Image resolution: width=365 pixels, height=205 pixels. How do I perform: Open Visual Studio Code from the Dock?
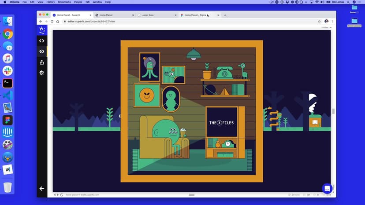click(7, 95)
